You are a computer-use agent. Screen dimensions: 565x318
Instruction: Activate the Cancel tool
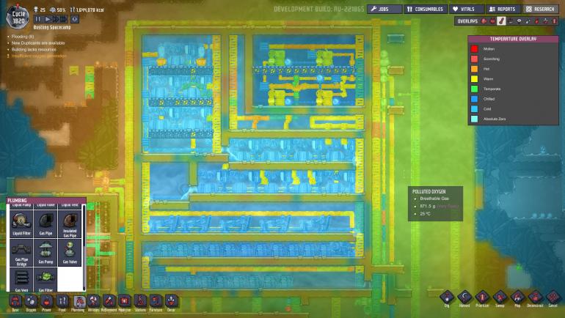tap(553, 298)
